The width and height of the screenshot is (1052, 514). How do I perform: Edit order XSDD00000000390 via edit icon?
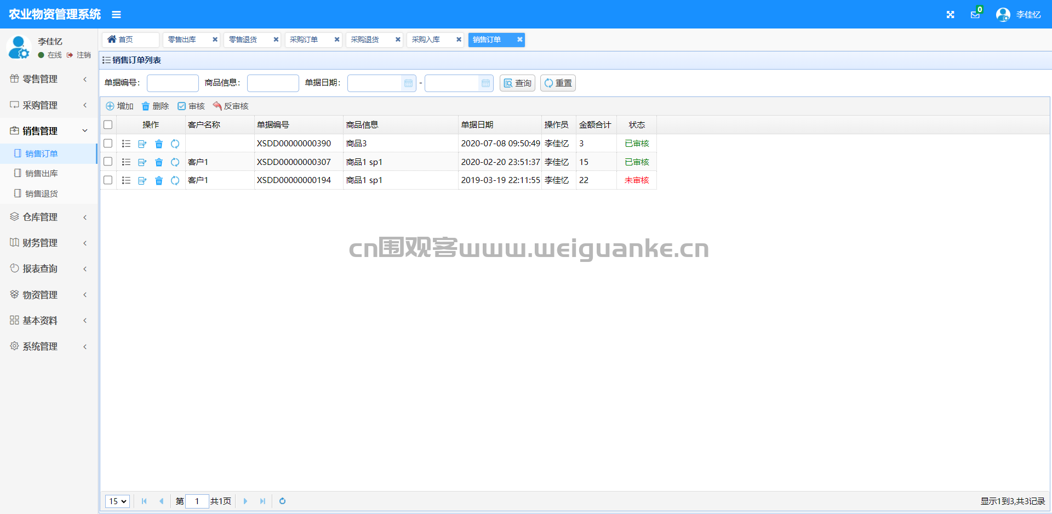142,144
